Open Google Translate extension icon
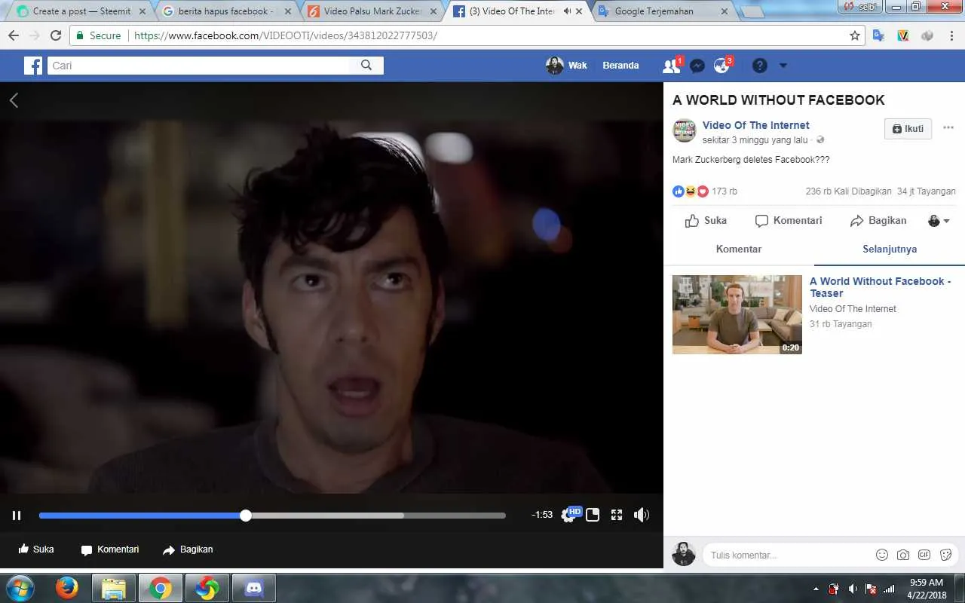The height and width of the screenshot is (603, 965). (x=878, y=35)
